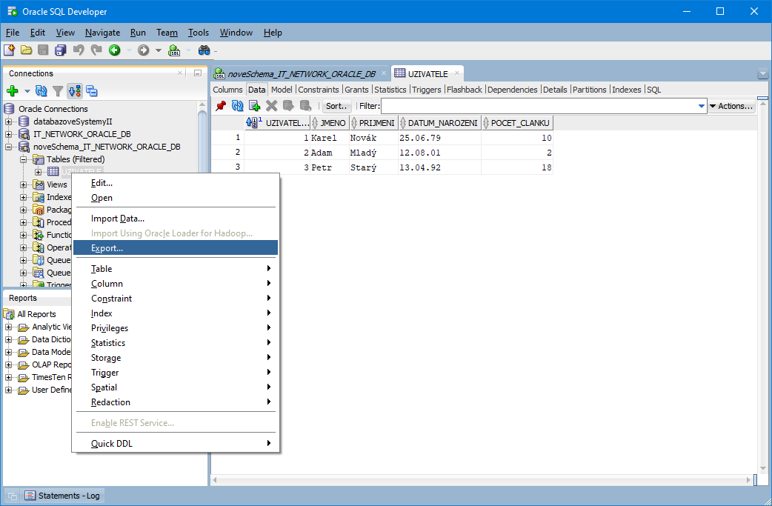Click the Refresh icon in Connections panel
Image resolution: width=772 pixels, height=506 pixels.
(x=41, y=91)
